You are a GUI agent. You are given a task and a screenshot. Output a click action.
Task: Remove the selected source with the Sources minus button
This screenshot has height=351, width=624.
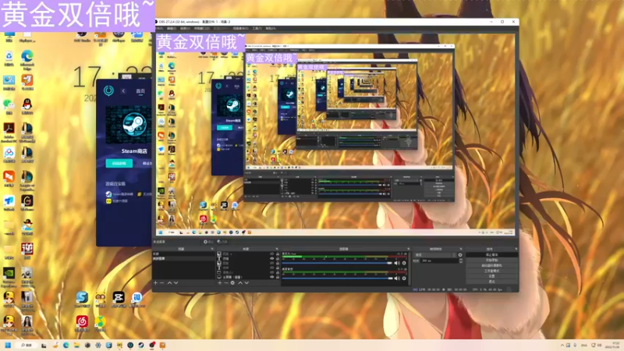(226, 282)
